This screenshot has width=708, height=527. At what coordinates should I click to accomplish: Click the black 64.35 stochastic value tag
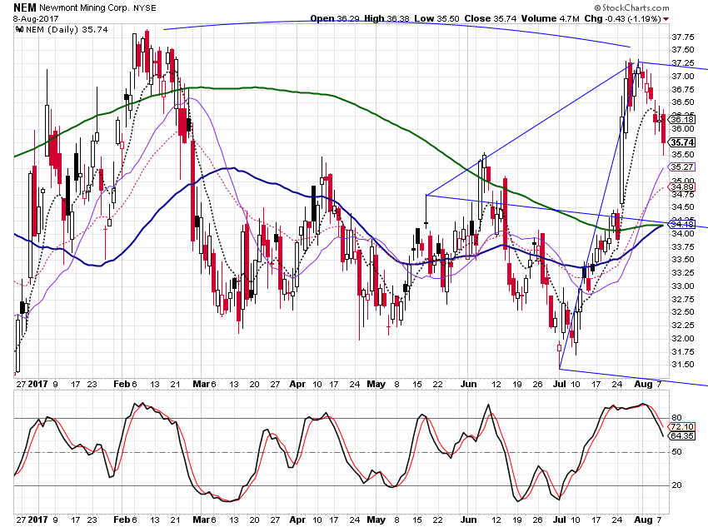(682, 436)
